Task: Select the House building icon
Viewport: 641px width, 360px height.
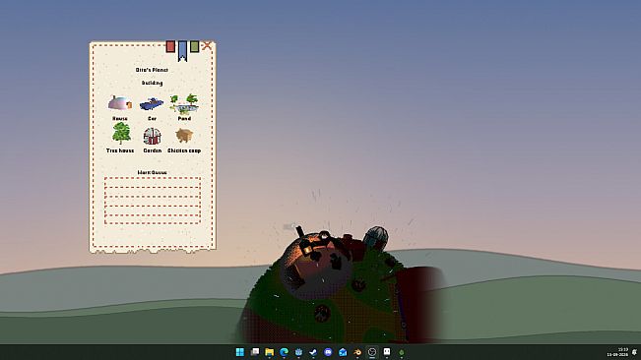Action: click(120, 103)
